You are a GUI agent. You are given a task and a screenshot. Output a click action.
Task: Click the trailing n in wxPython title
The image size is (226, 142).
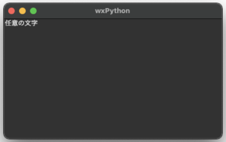128,11
